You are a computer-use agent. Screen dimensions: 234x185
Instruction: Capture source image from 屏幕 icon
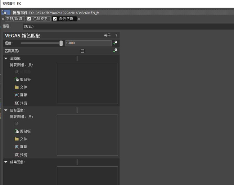tap(17, 95)
